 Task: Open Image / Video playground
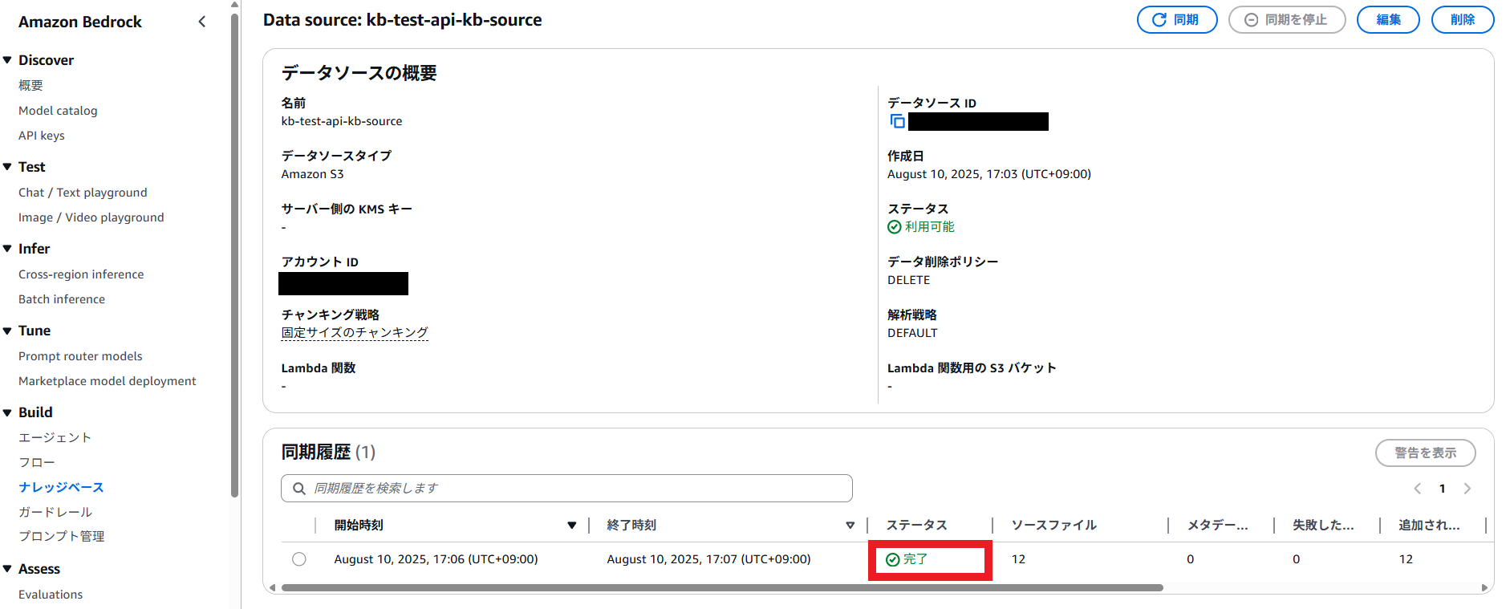(91, 217)
